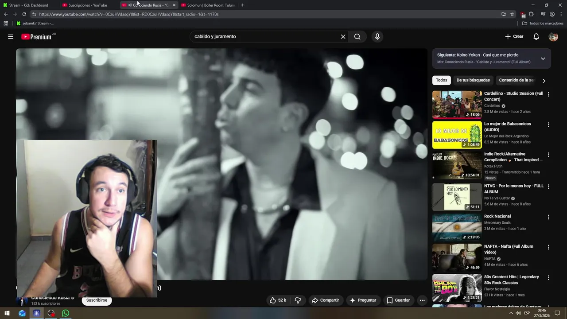Image resolution: width=567 pixels, height=319 pixels.
Task: Open Lo mejor de Babasonicos thumbnail
Action: (457, 135)
